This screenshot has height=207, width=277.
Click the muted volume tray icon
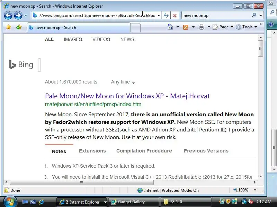click(x=250, y=201)
